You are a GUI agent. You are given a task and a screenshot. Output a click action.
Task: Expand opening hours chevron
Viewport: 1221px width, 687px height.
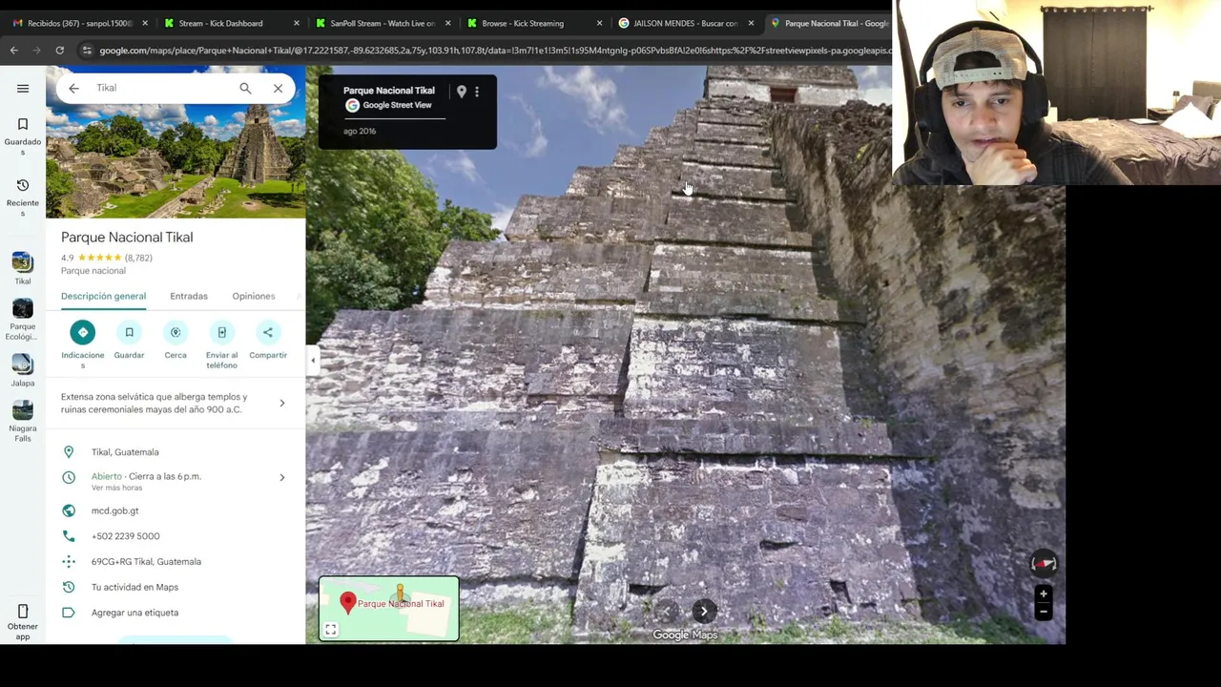point(281,477)
